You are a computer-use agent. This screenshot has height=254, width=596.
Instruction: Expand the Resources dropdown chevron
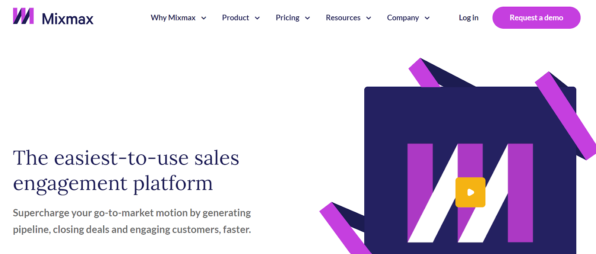click(x=368, y=18)
